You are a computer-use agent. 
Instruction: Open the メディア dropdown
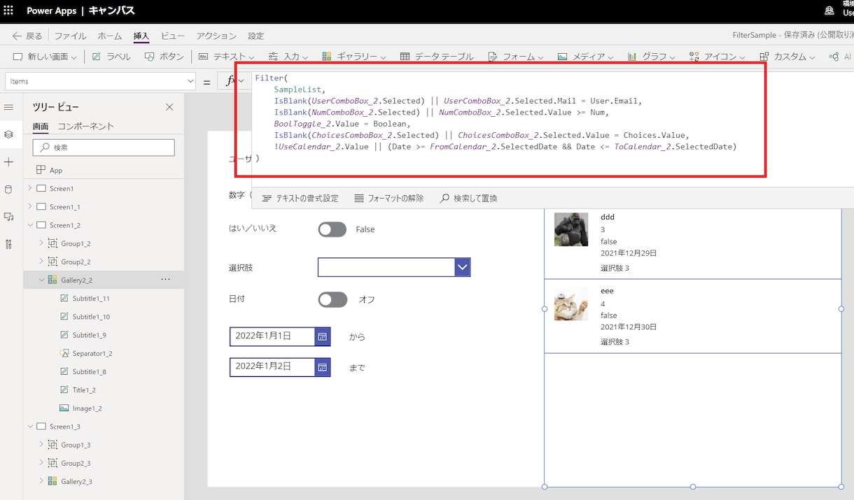585,57
